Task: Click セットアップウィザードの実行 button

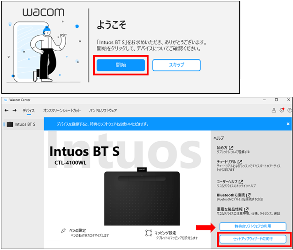Action: pyautogui.click(x=253, y=239)
